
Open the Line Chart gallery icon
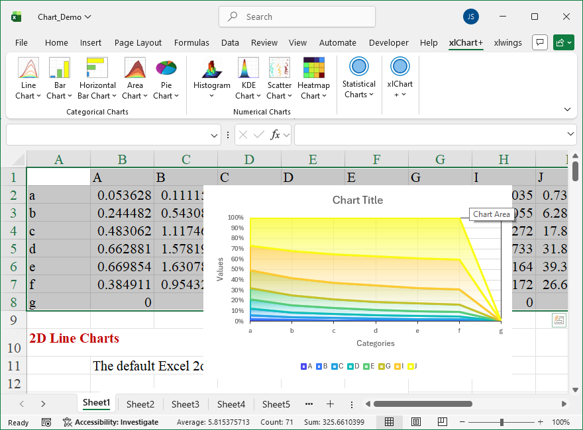click(28, 68)
